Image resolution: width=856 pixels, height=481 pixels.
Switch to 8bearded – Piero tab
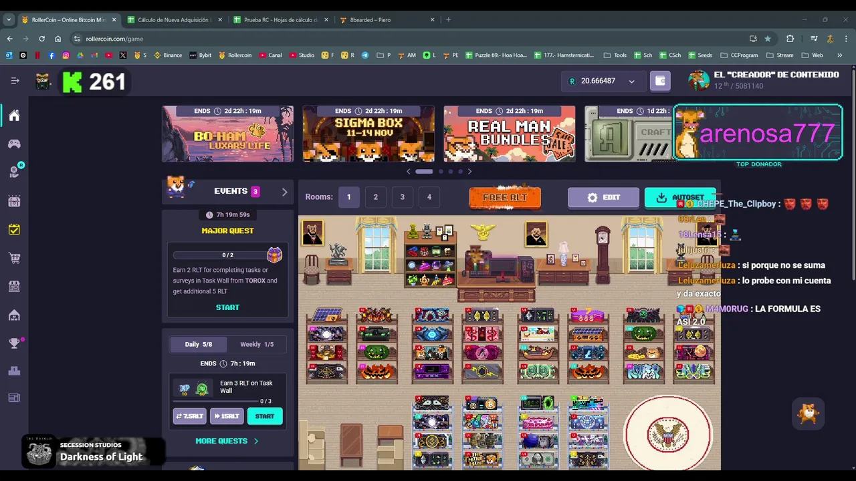point(388,19)
